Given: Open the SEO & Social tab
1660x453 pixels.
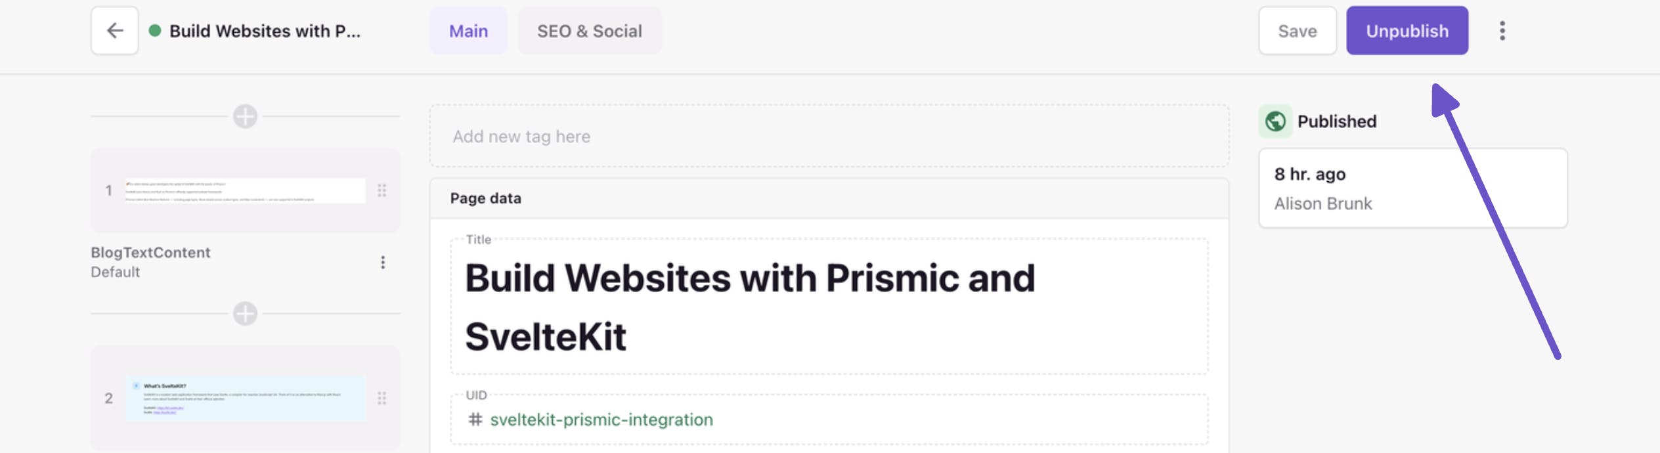Looking at the screenshot, I should pos(589,31).
